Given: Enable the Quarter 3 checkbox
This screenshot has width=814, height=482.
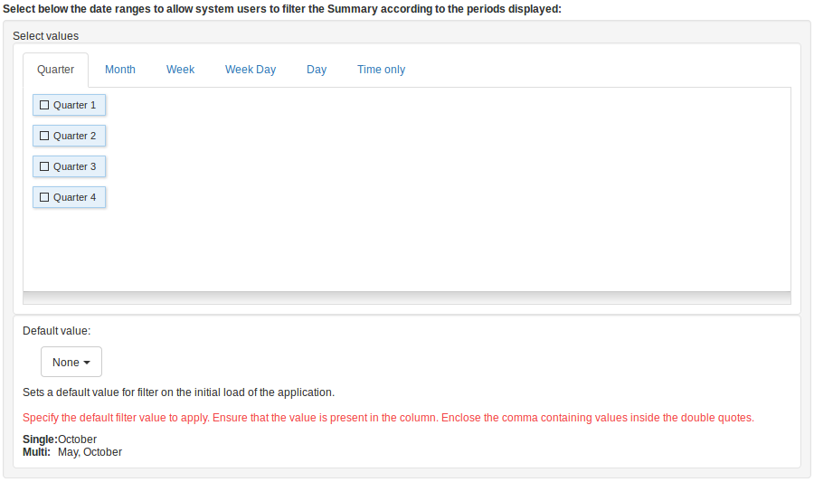Looking at the screenshot, I should click(x=44, y=166).
